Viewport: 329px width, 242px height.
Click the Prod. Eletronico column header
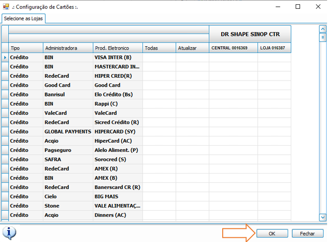pos(118,48)
